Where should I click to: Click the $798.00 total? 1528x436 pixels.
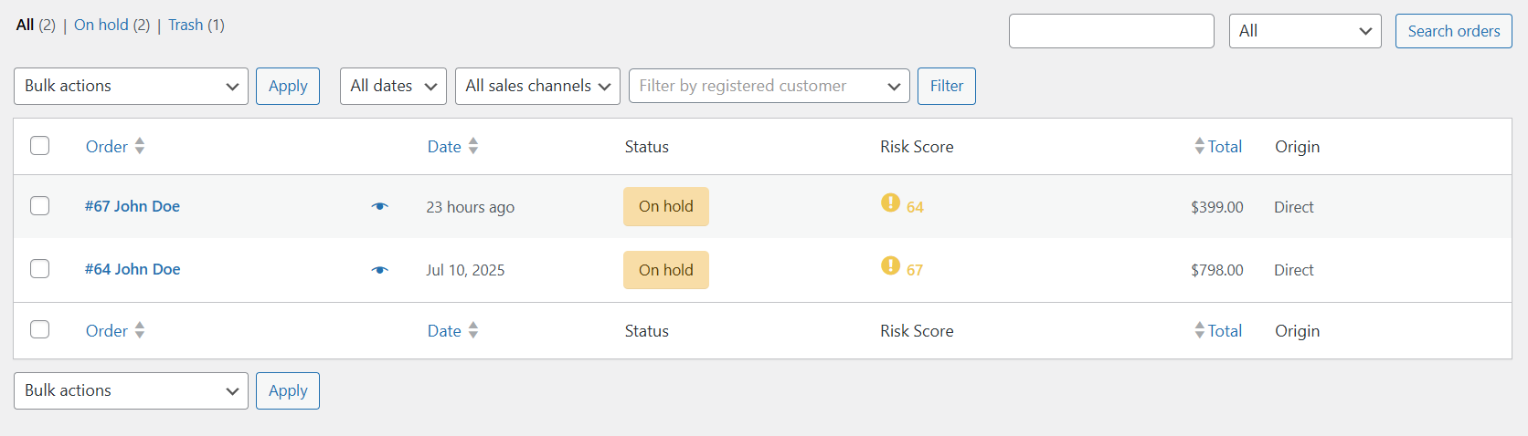[x=1217, y=270]
